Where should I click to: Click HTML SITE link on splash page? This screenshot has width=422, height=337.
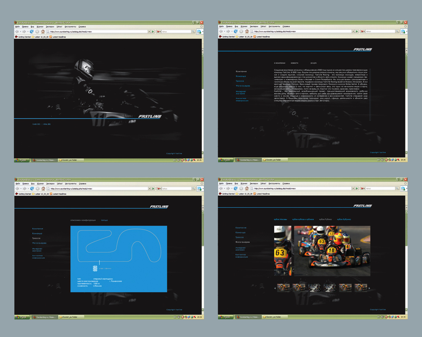pyautogui.click(x=47, y=124)
